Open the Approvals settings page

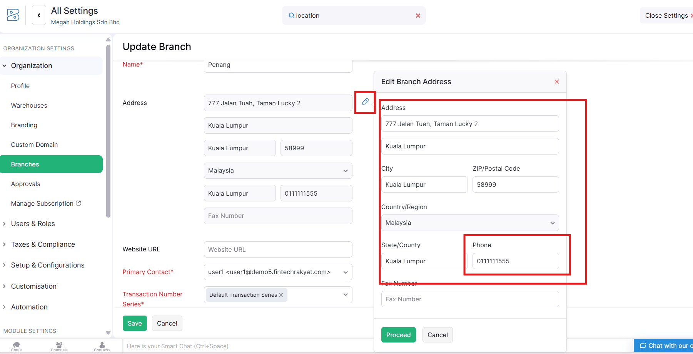[25, 184]
